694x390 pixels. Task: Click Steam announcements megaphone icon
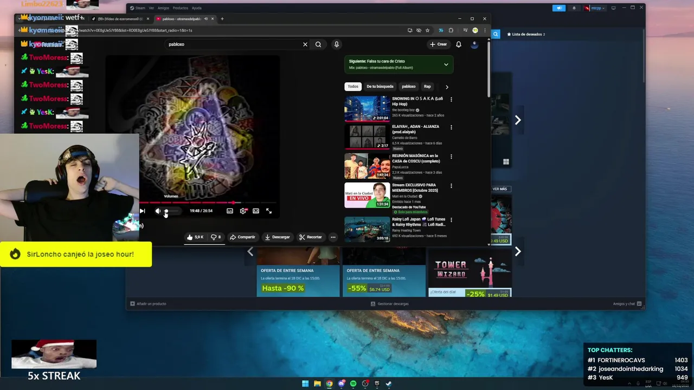click(558, 8)
